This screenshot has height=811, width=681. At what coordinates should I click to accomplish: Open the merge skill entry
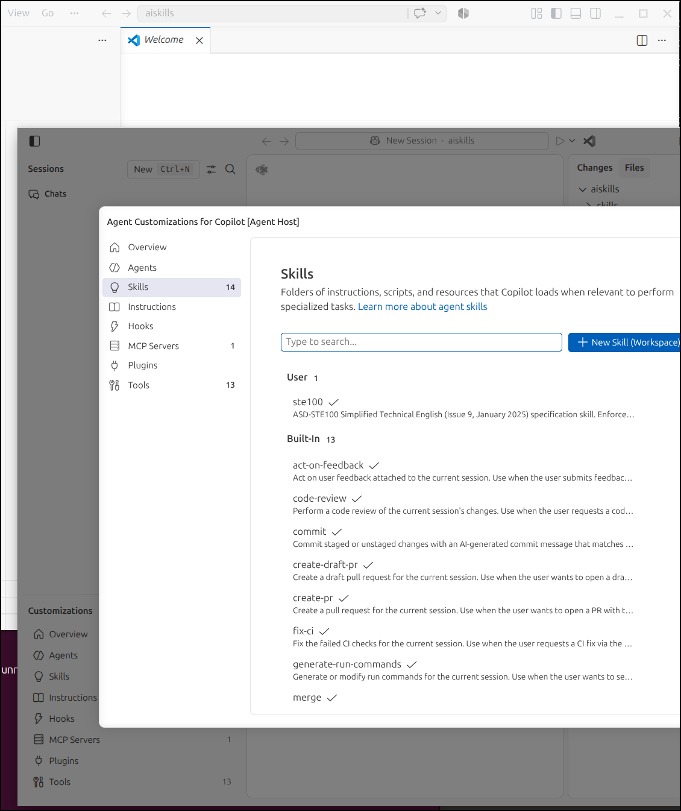(464, 698)
